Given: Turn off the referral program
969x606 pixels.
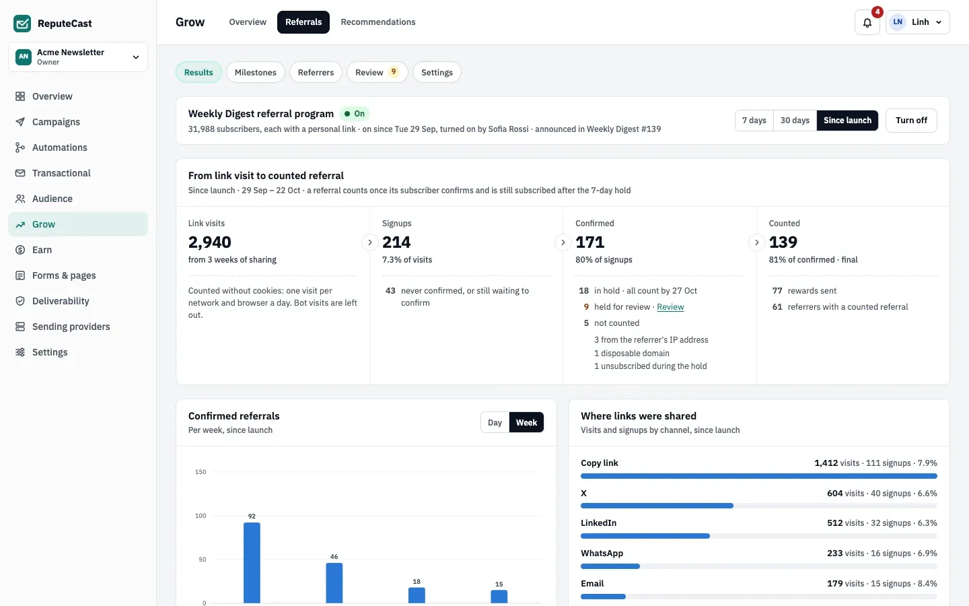Looking at the screenshot, I should point(911,121).
